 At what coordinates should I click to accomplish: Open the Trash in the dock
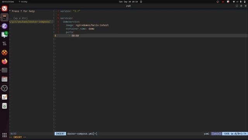[x=4, y=106]
